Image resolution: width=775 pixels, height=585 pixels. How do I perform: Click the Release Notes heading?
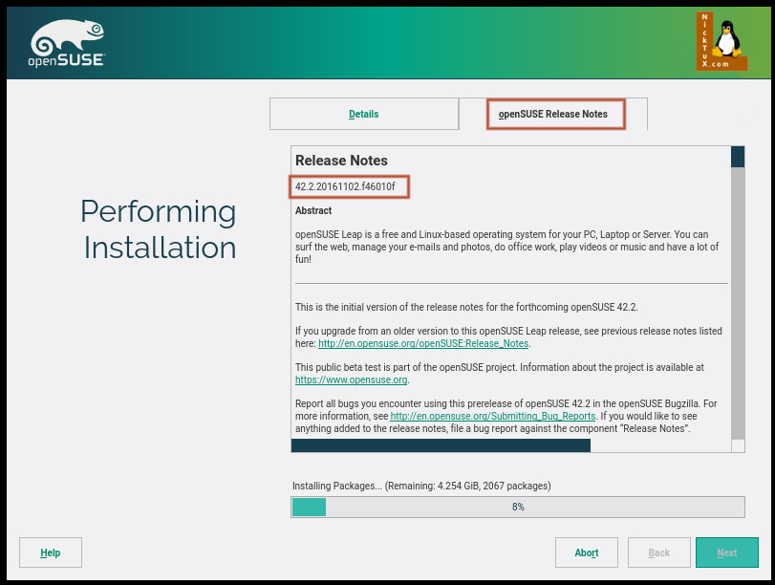(341, 161)
